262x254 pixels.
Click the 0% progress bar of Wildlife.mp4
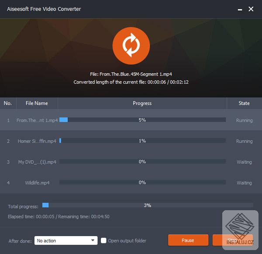[x=142, y=182]
